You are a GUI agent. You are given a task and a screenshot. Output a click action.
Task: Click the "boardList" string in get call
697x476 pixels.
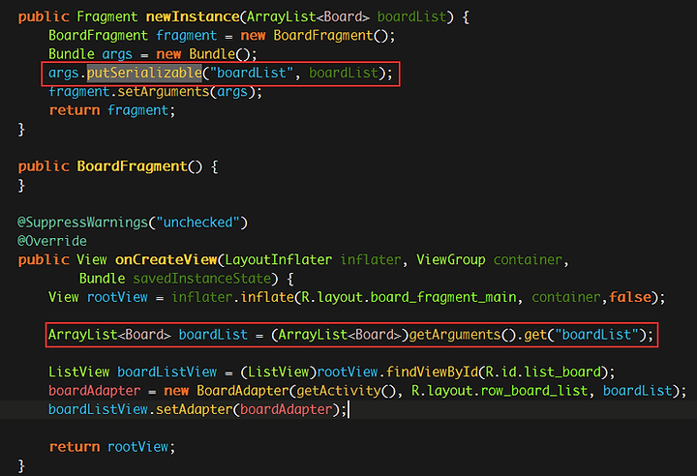596,335
